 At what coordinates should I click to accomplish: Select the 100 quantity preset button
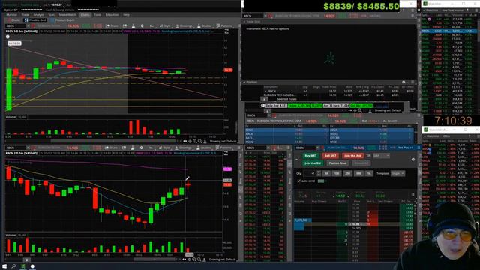(337, 173)
